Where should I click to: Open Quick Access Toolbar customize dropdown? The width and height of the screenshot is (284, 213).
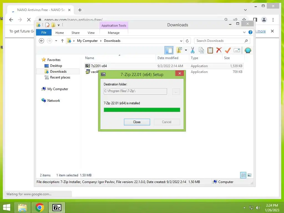[x=59, y=25]
